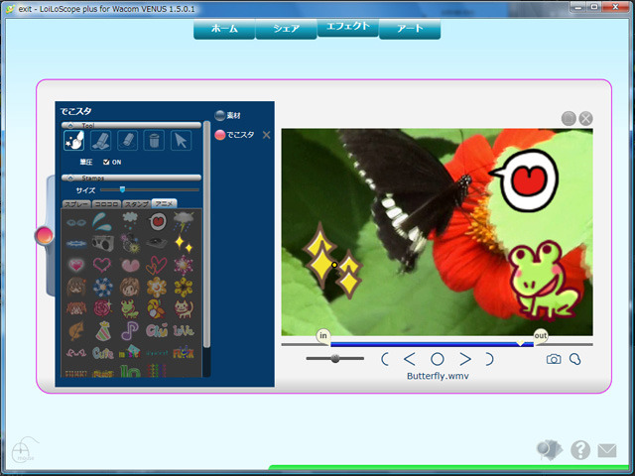The height and width of the screenshot is (476, 635).
Task: Click the シェア button
Action: pos(286,29)
